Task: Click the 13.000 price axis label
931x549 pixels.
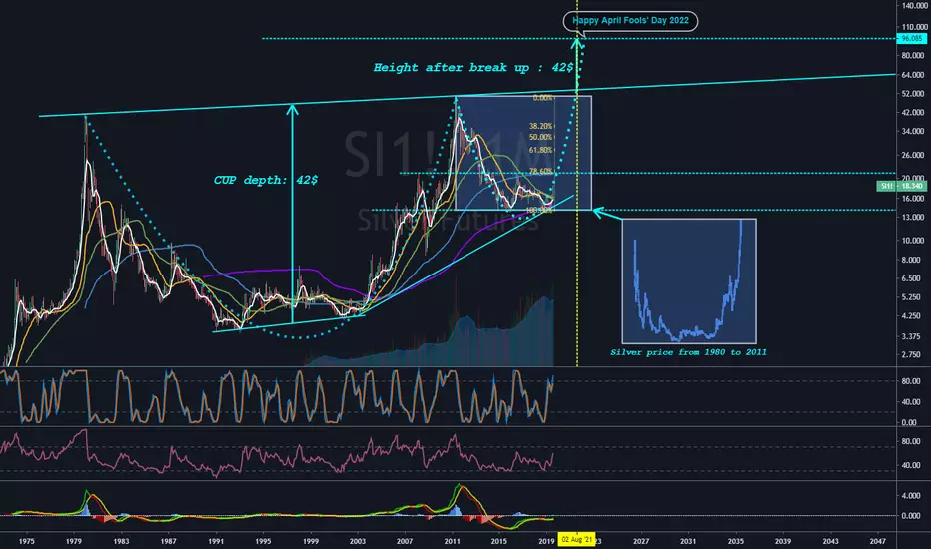Action: pyautogui.click(x=913, y=218)
